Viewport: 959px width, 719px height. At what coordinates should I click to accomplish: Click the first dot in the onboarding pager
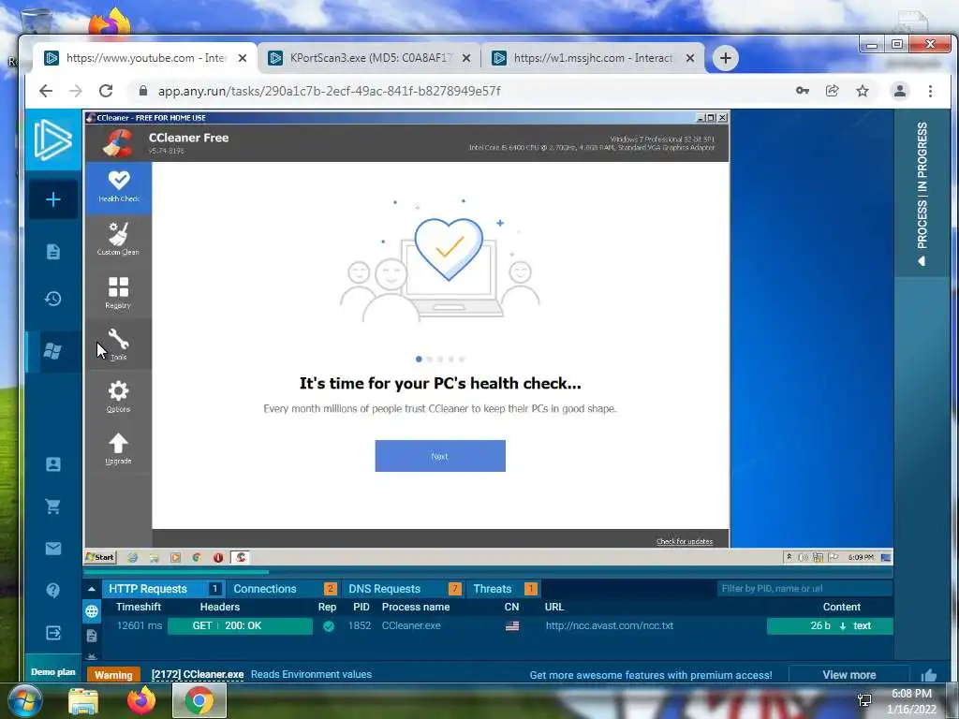click(x=419, y=359)
